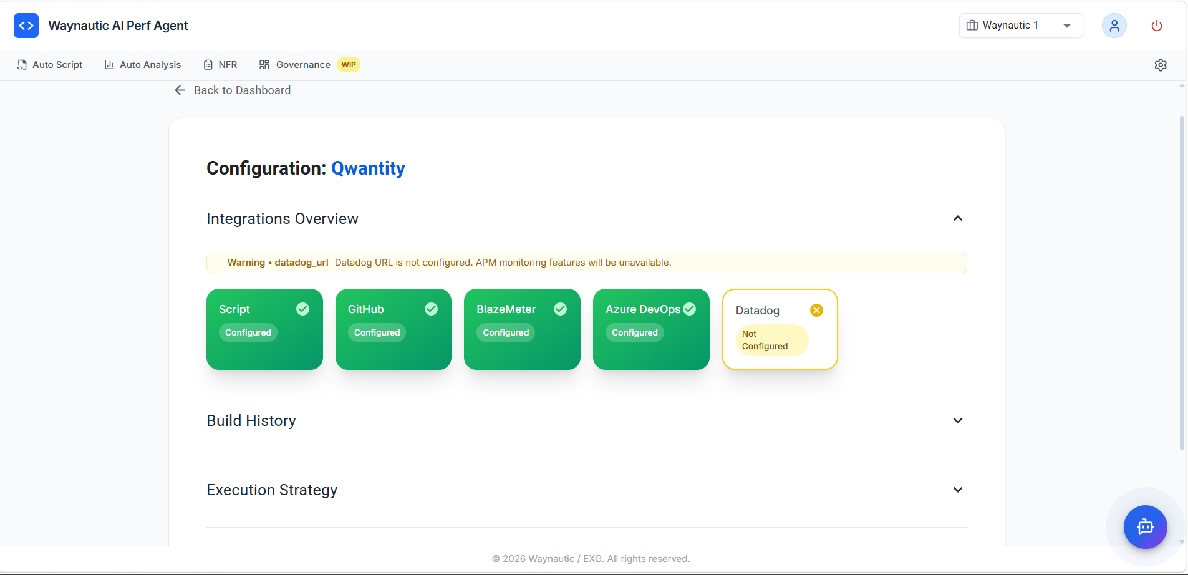Click the BlazeMeter card green checkmark

(560, 309)
